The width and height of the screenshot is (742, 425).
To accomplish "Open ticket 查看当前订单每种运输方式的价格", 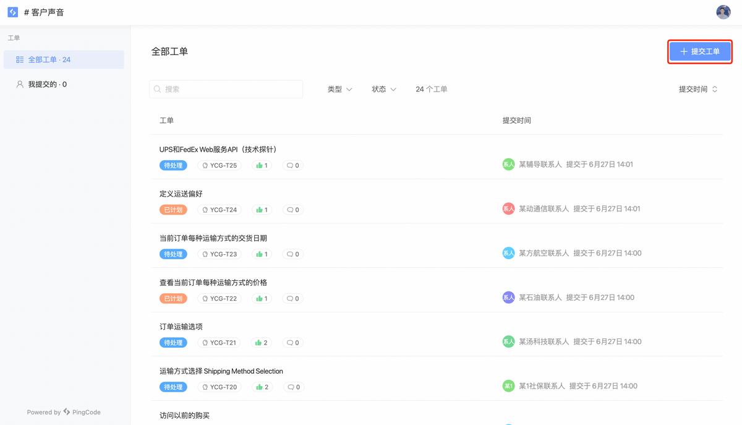I will (213, 283).
